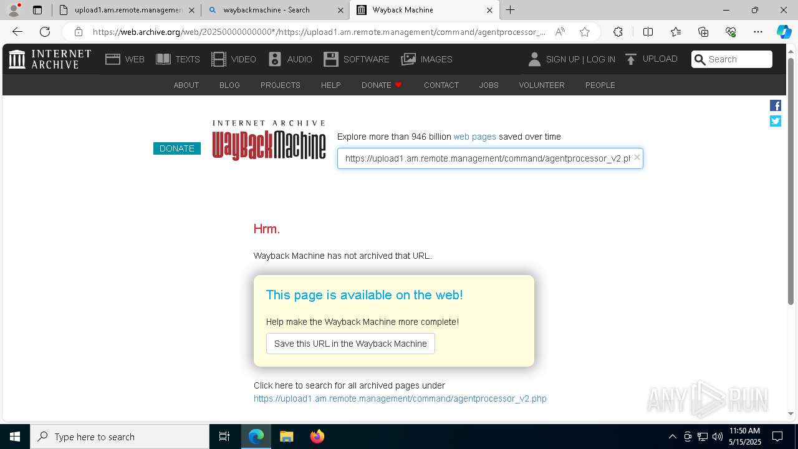
Task: Launch Firefox from the taskbar
Action: [317, 437]
